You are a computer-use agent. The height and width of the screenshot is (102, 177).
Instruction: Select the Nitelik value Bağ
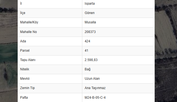(88, 69)
